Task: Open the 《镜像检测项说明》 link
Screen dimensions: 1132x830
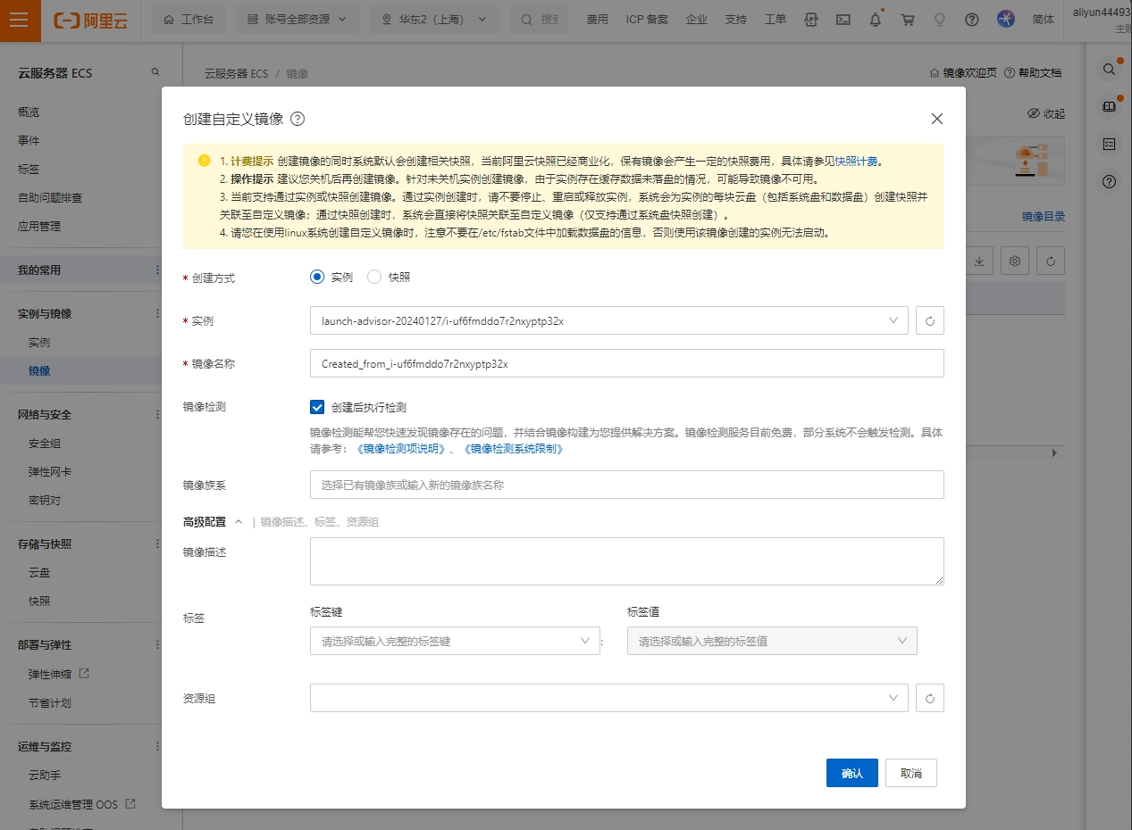Action: tap(400, 449)
